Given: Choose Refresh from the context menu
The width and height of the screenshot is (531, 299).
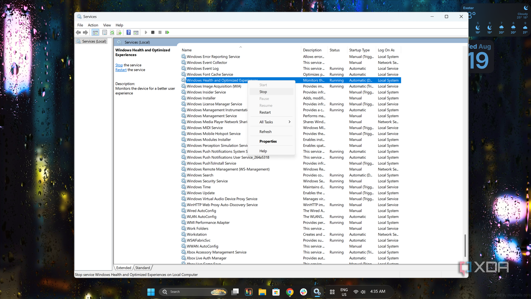Looking at the screenshot, I should tap(272, 131).
